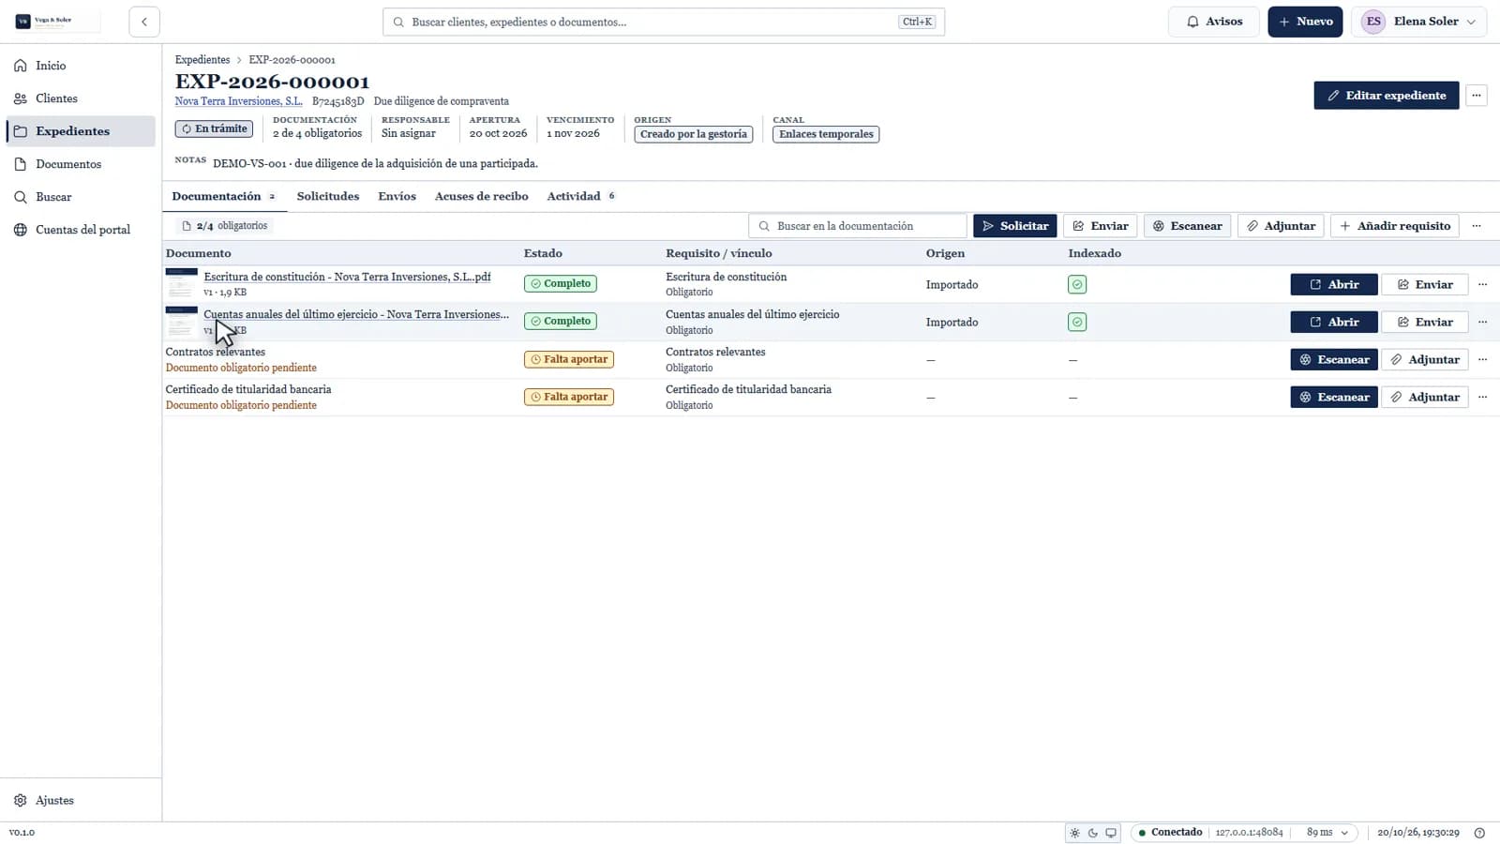The height and width of the screenshot is (844, 1500).
Task: Click Expedientes breadcrumb link
Action: pos(202,60)
